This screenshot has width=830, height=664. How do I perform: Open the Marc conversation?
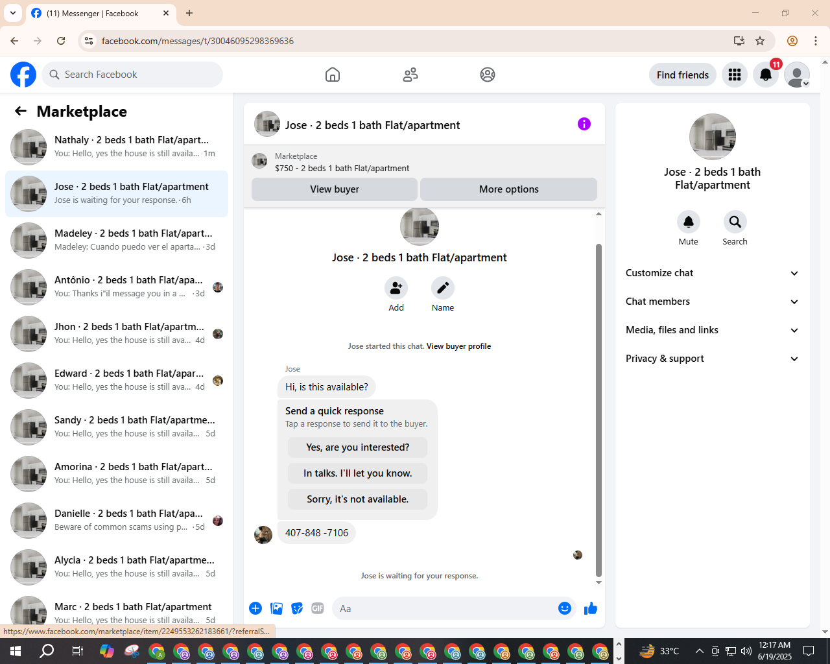tap(117, 611)
